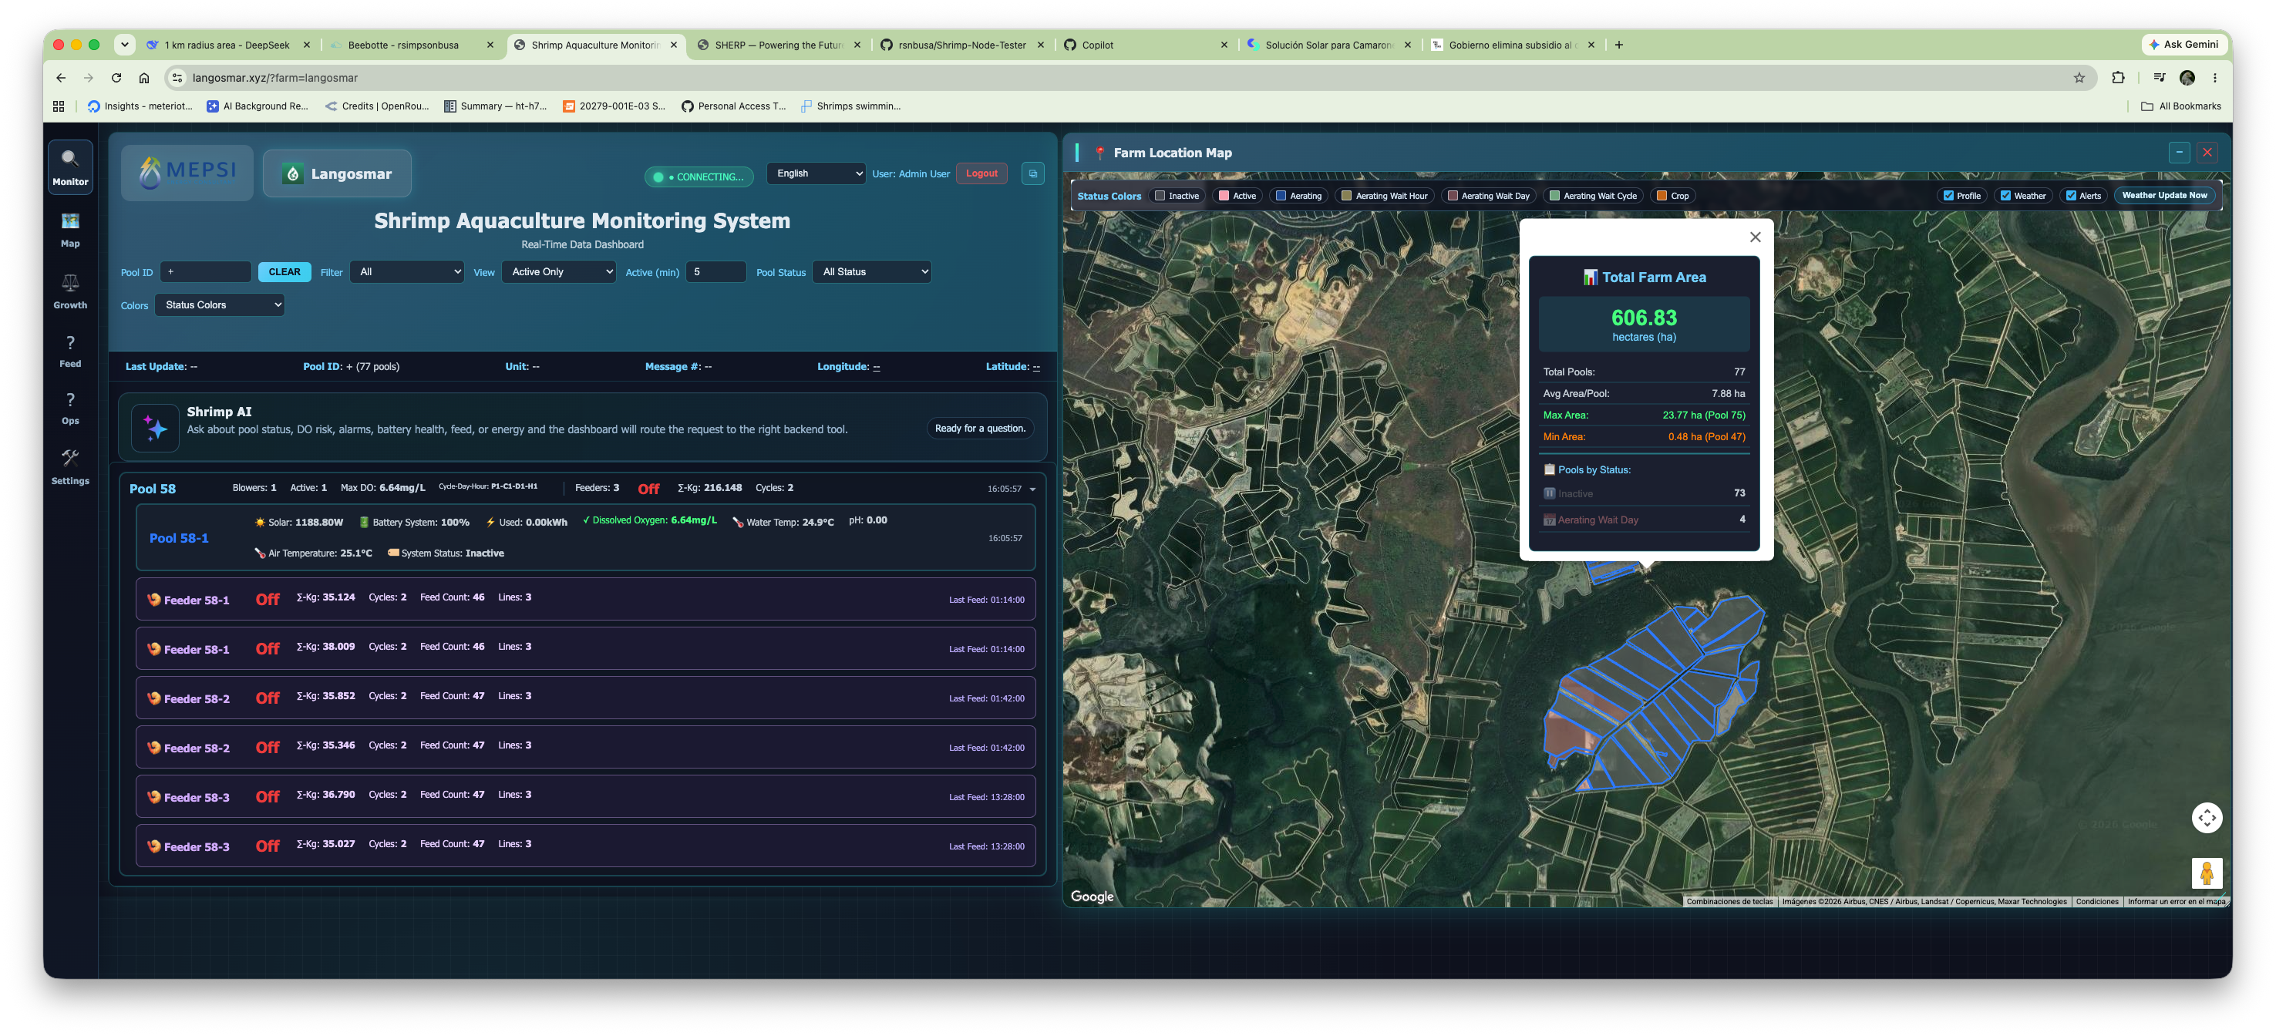Image resolution: width=2276 pixels, height=1036 pixels.
Task: Toggle the Alerts checkbox on map
Action: (2071, 196)
